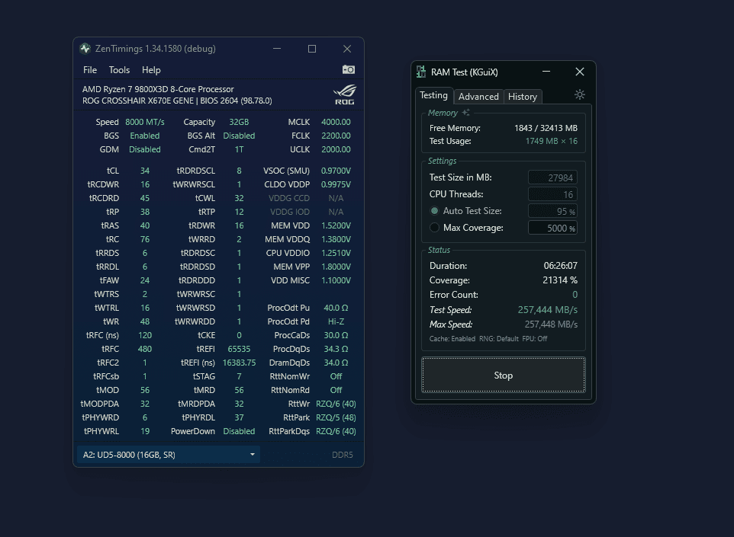Screen dimensions: 734x537
Task: Click the VDD MISC voltage 1.1000V
Action: [x=336, y=280]
